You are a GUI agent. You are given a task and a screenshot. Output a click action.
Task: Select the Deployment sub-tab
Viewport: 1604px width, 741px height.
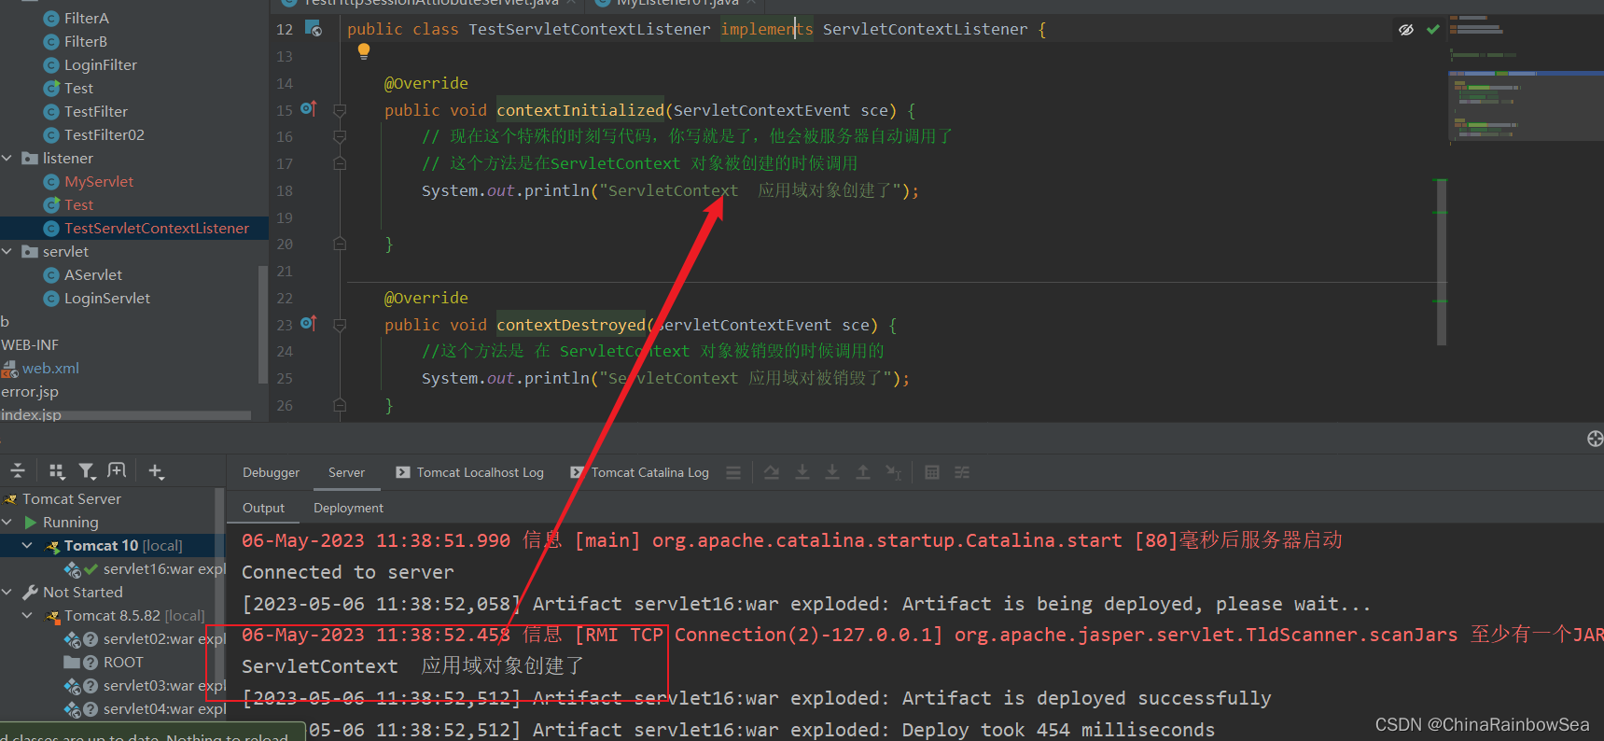tap(348, 508)
